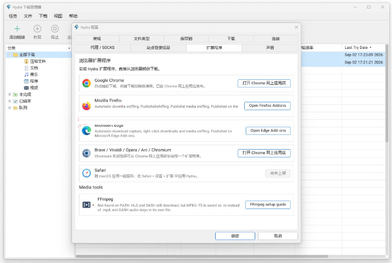Click the Microsoft Edge logo icon
The height and width of the screenshot is (263, 392).
tap(86, 131)
